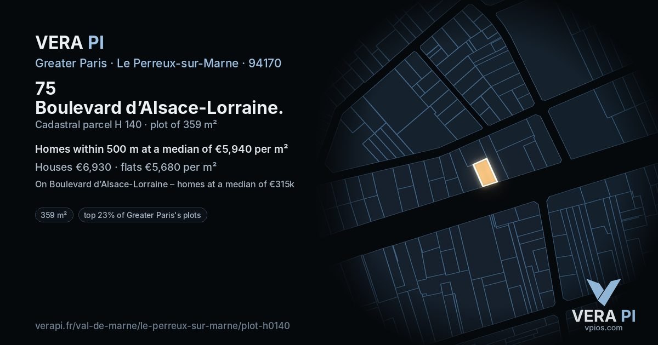Click the heading 'Boulevard d'Alsace-Lorraine.'

point(160,107)
